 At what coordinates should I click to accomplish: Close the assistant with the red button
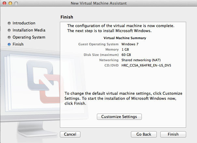[4, 3]
